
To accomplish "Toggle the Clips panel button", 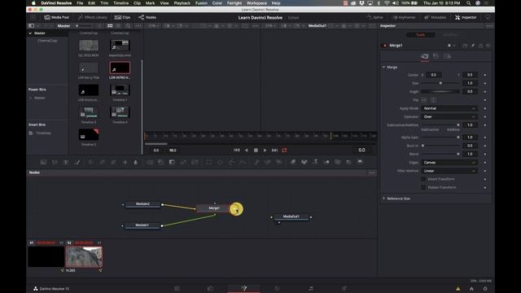I will (x=122, y=17).
